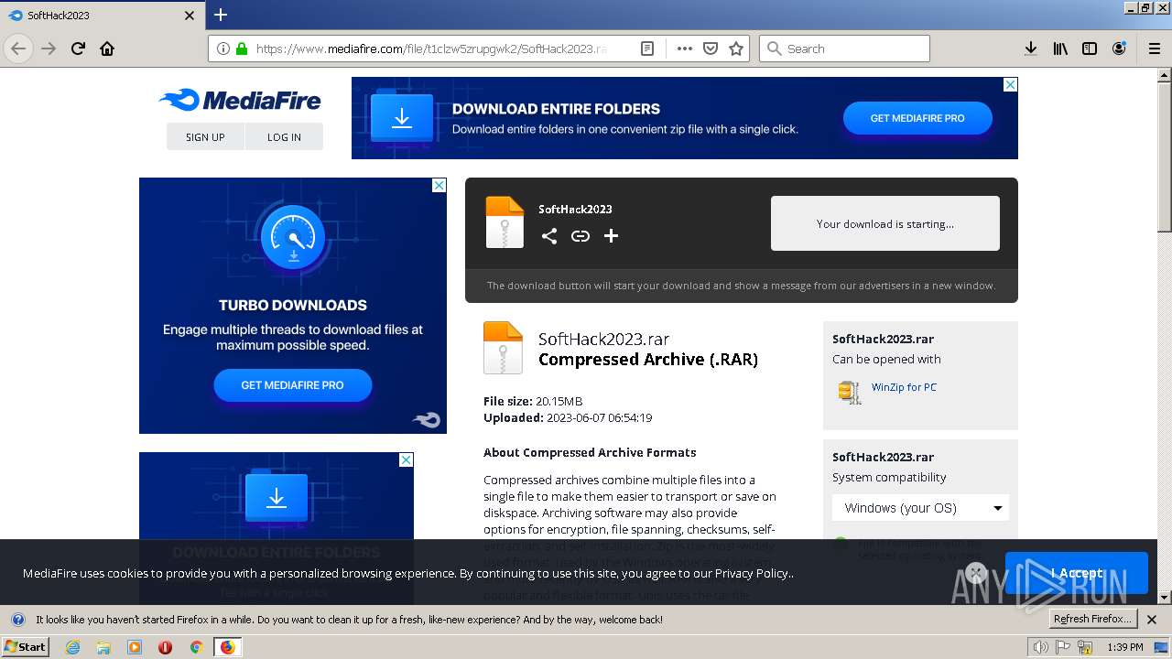This screenshot has height=659, width=1172.
Task: Add SoftHack2023 to my MediaFire account
Action: coord(612,236)
